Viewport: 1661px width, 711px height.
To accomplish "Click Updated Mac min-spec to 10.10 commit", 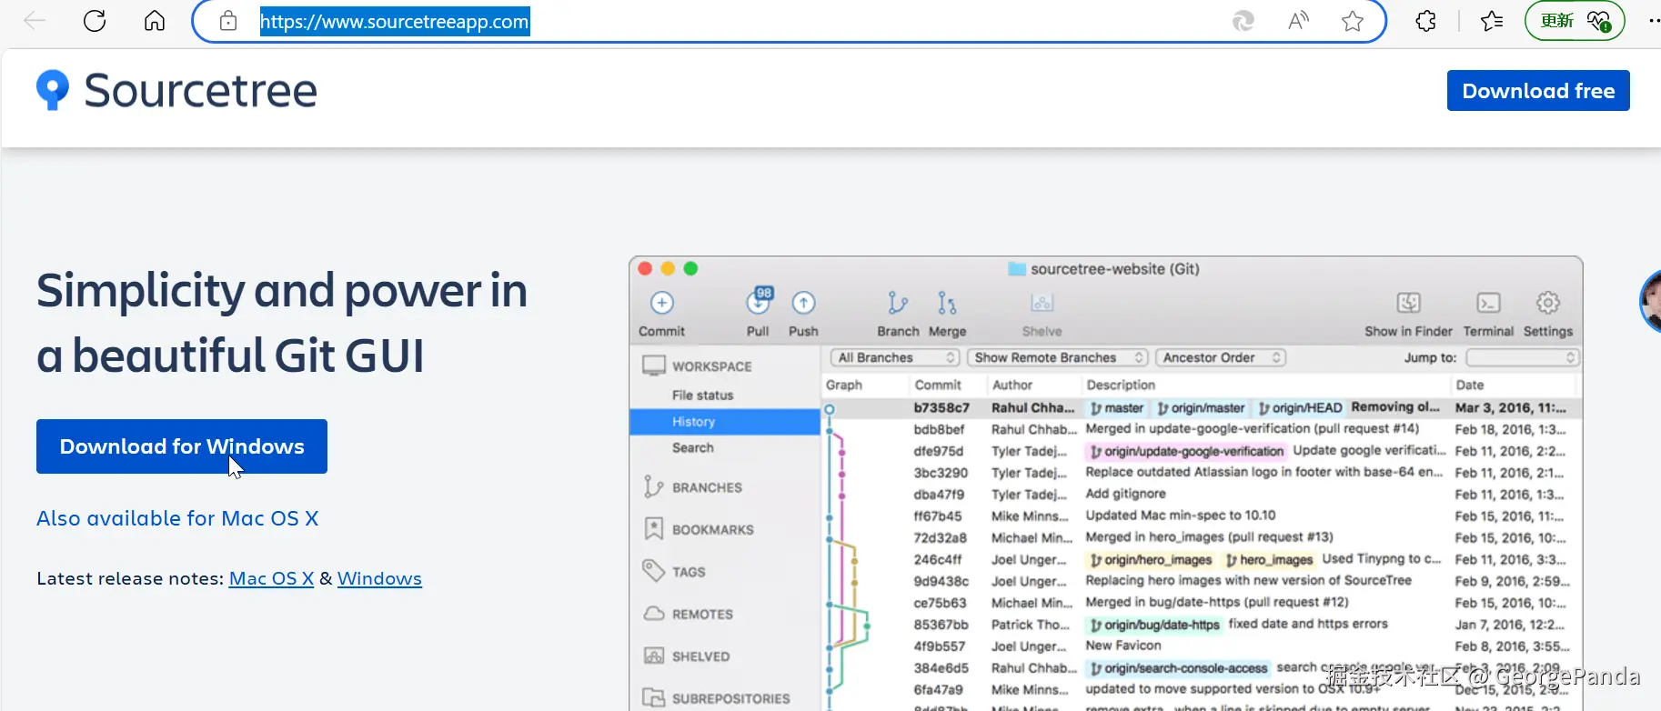I will 1181,516.
